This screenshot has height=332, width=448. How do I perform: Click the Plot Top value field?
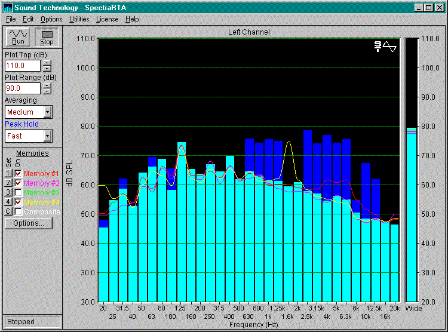[x=23, y=66]
